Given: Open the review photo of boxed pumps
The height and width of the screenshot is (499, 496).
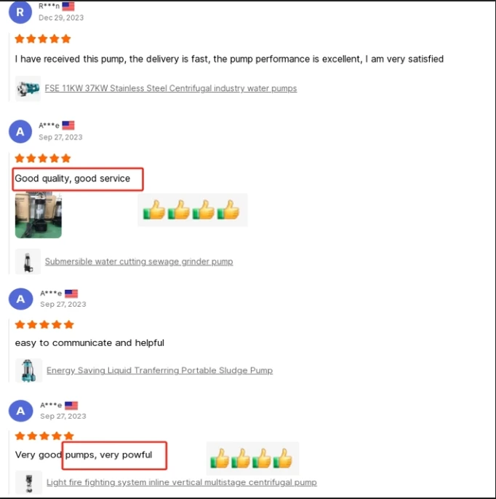Looking at the screenshot, I should [x=39, y=215].
